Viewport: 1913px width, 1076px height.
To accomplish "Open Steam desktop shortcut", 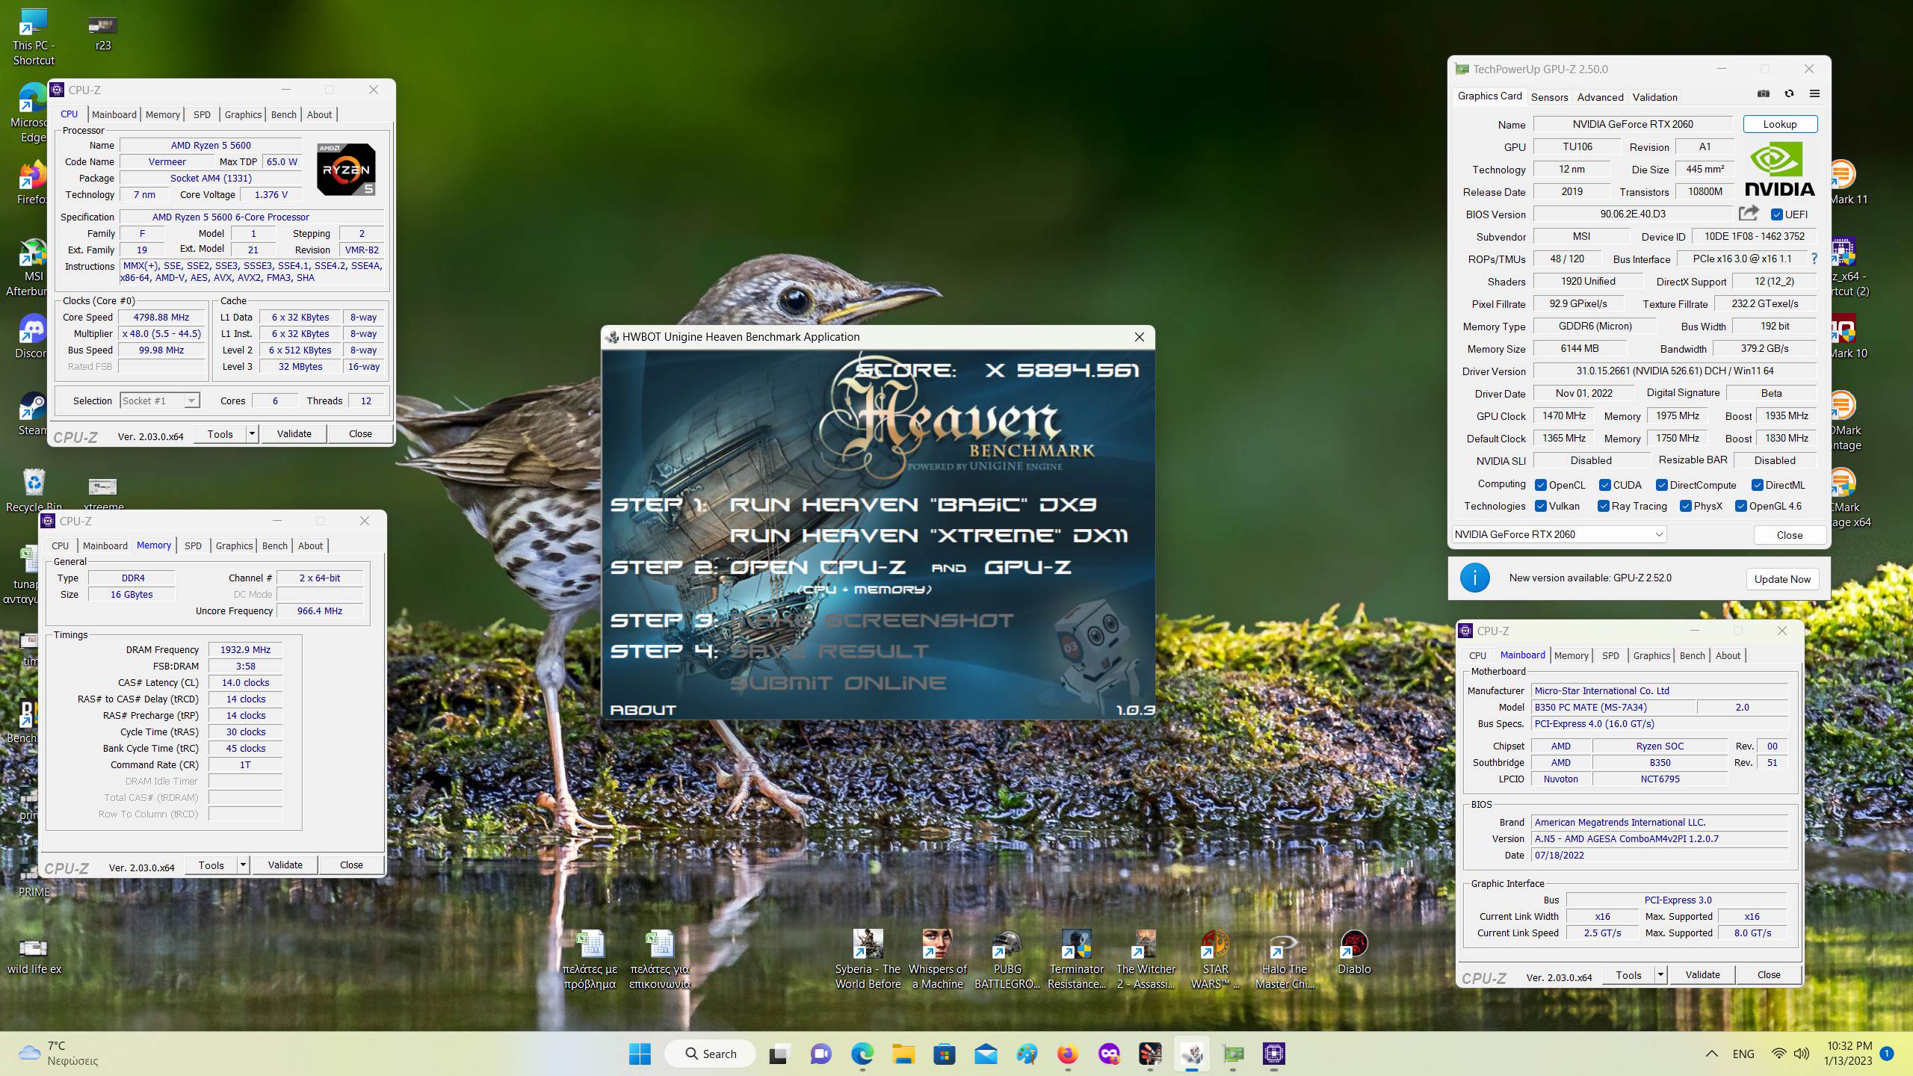I will pyautogui.click(x=33, y=414).
